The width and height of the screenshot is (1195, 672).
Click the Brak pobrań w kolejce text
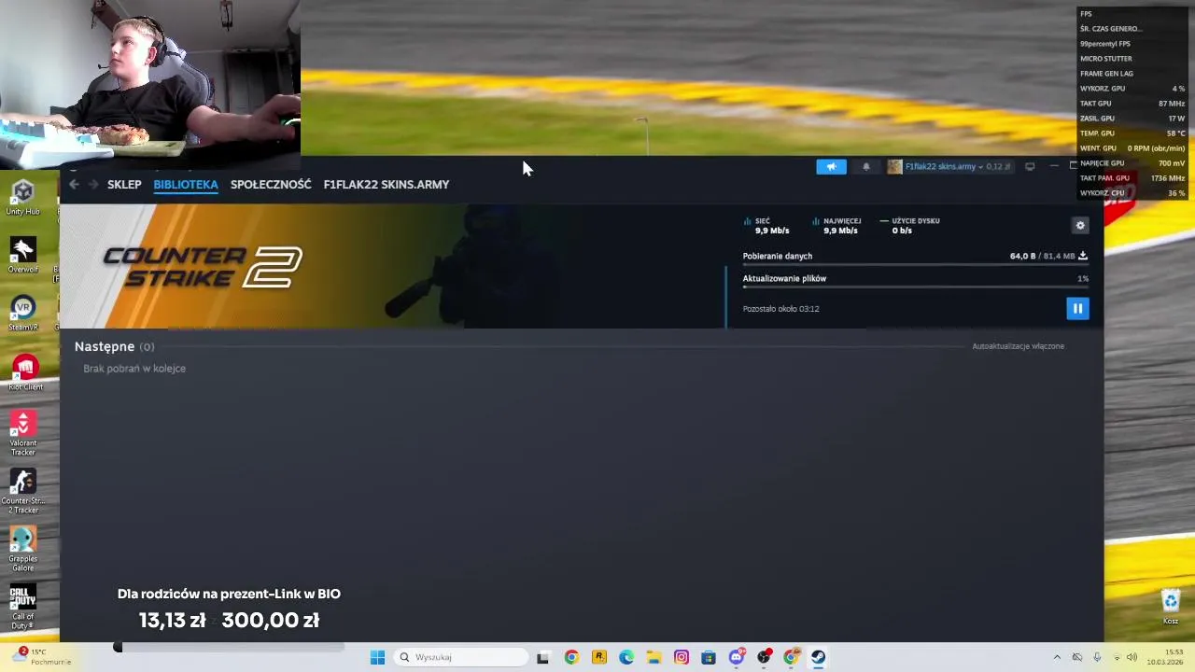point(134,369)
